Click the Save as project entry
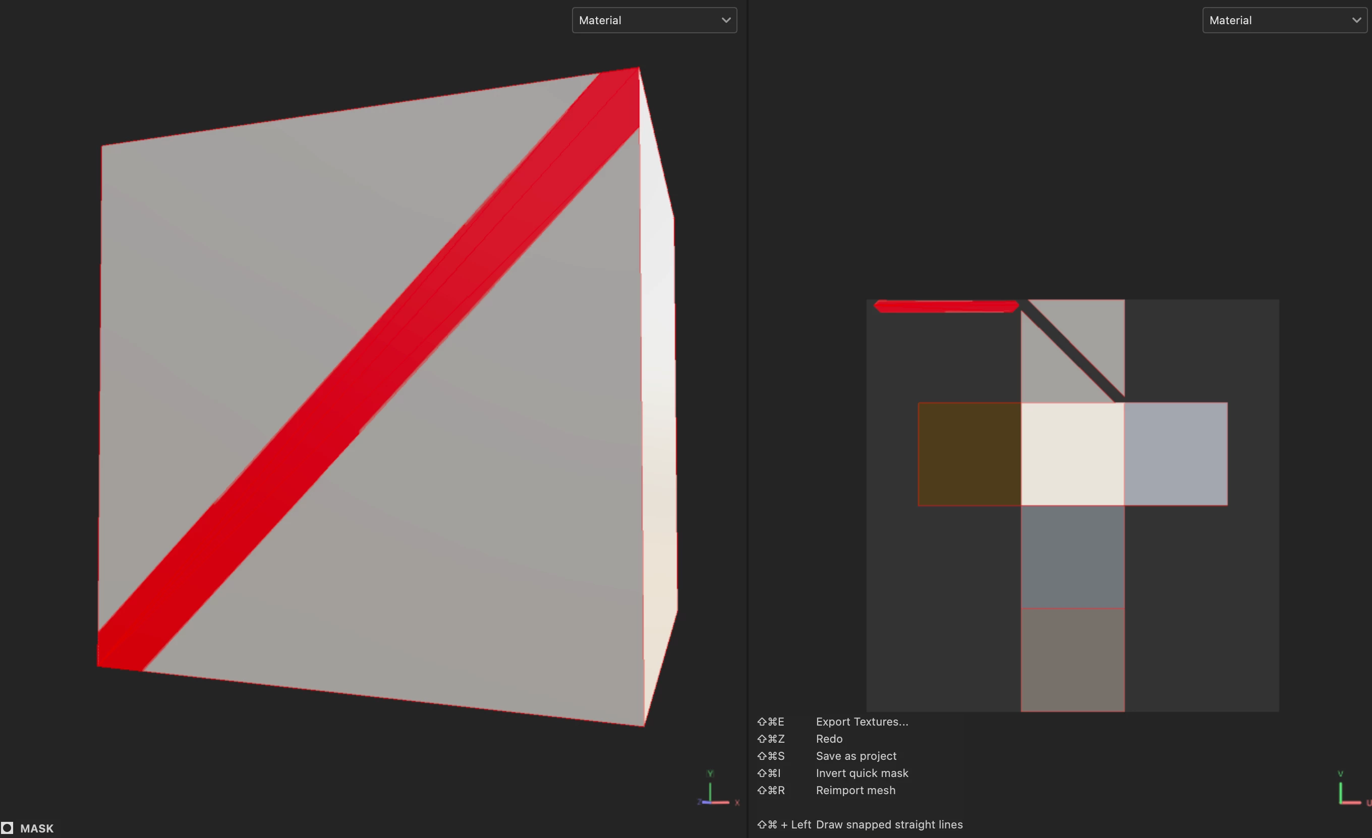Screen dimensions: 1372x838 click(856, 756)
